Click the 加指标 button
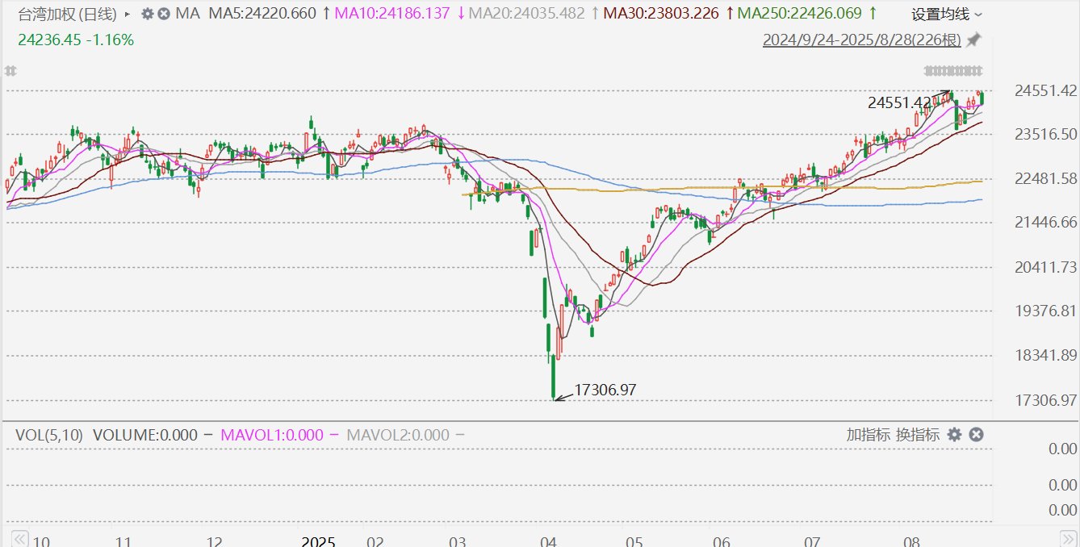This screenshot has width=1080, height=547. pos(869,435)
